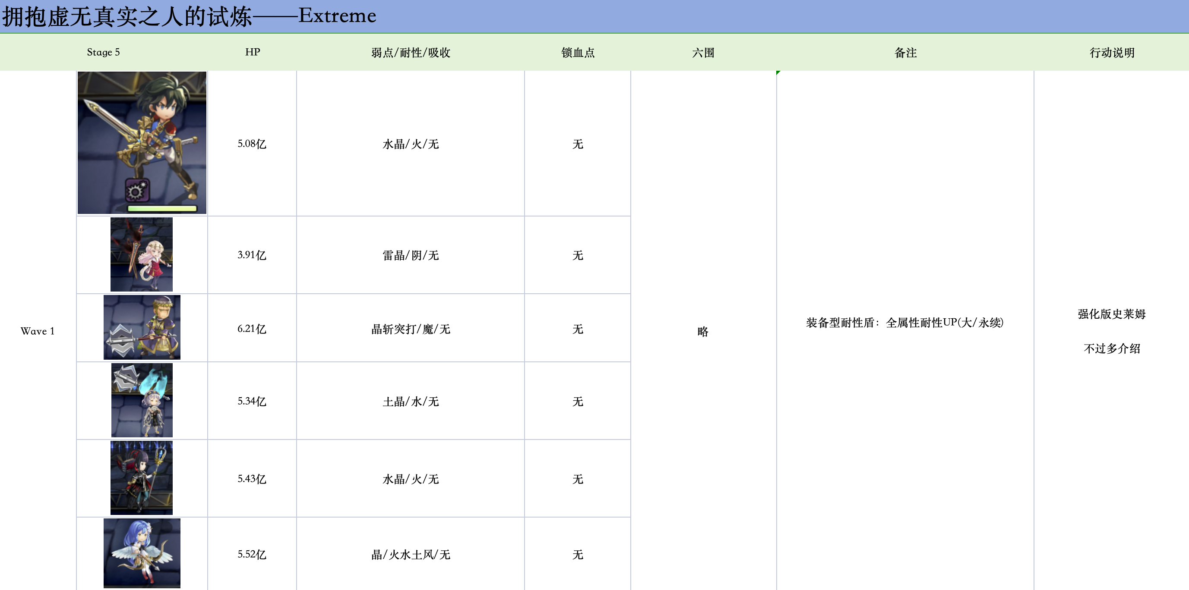This screenshot has width=1189, height=590.
Task: Select the 强化版史莱姆 text
Action: tap(1112, 314)
